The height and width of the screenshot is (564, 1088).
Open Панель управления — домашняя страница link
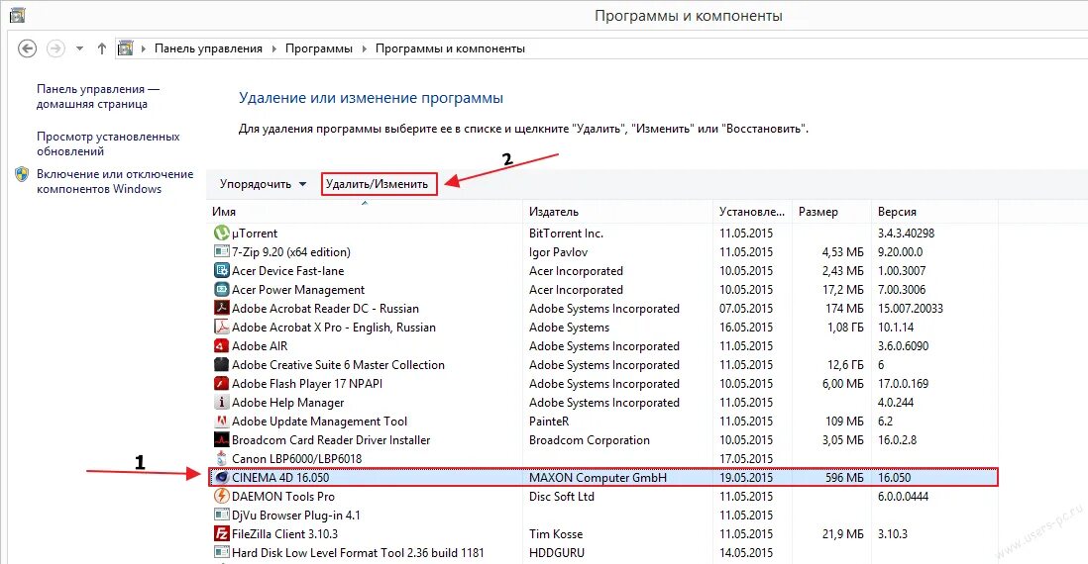[x=98, y=96]
